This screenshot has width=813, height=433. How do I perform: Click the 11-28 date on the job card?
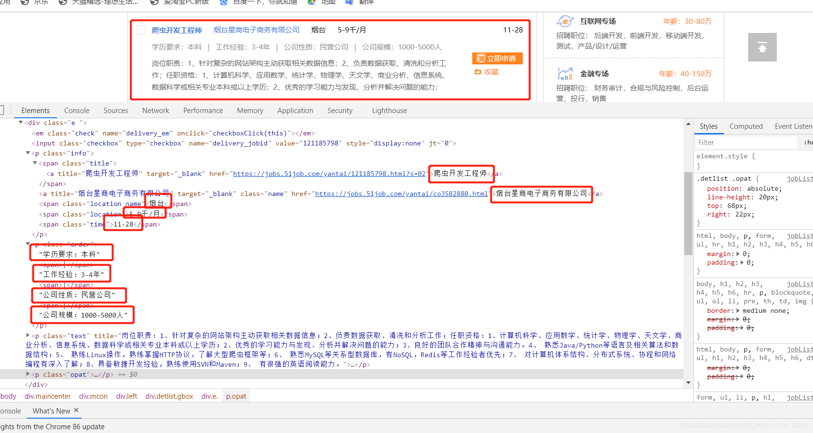point(513,30)
